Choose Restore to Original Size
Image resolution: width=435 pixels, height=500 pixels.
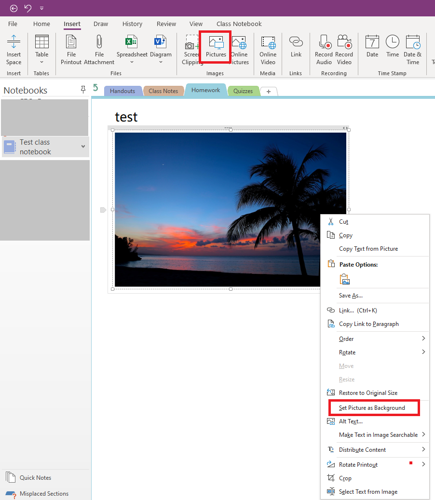375,393
